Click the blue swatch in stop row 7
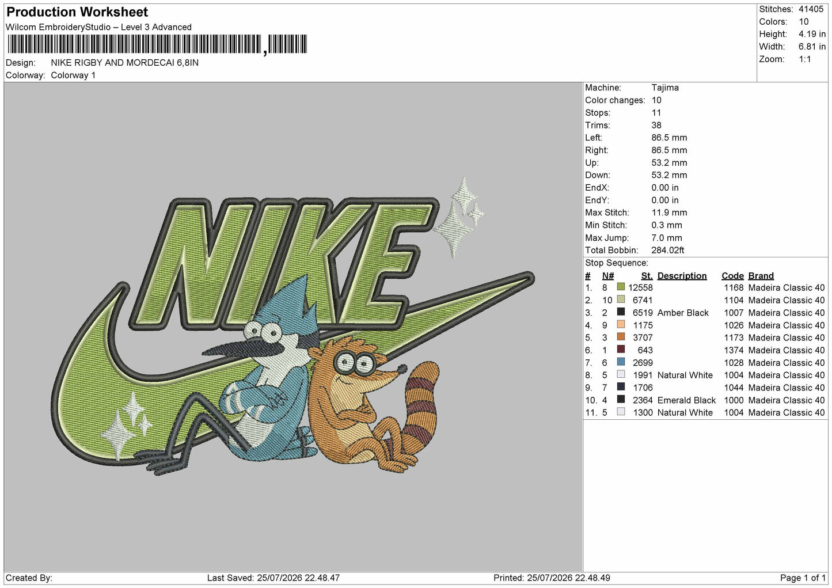Screen dimensions: 832x588 (x=621, y=362)
